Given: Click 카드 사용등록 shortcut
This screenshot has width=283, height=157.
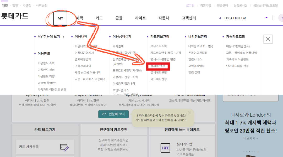Looking at the screenshot, I should point(45,147).
